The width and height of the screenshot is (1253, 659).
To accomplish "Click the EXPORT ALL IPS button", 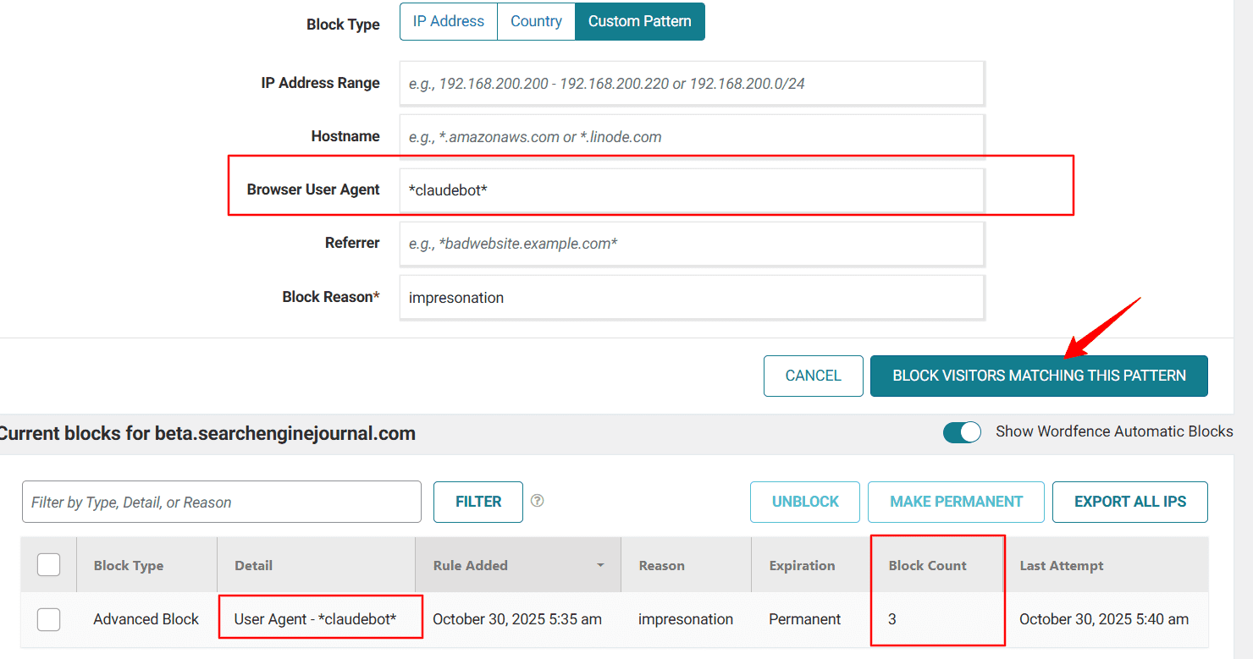I will 1129,501.
